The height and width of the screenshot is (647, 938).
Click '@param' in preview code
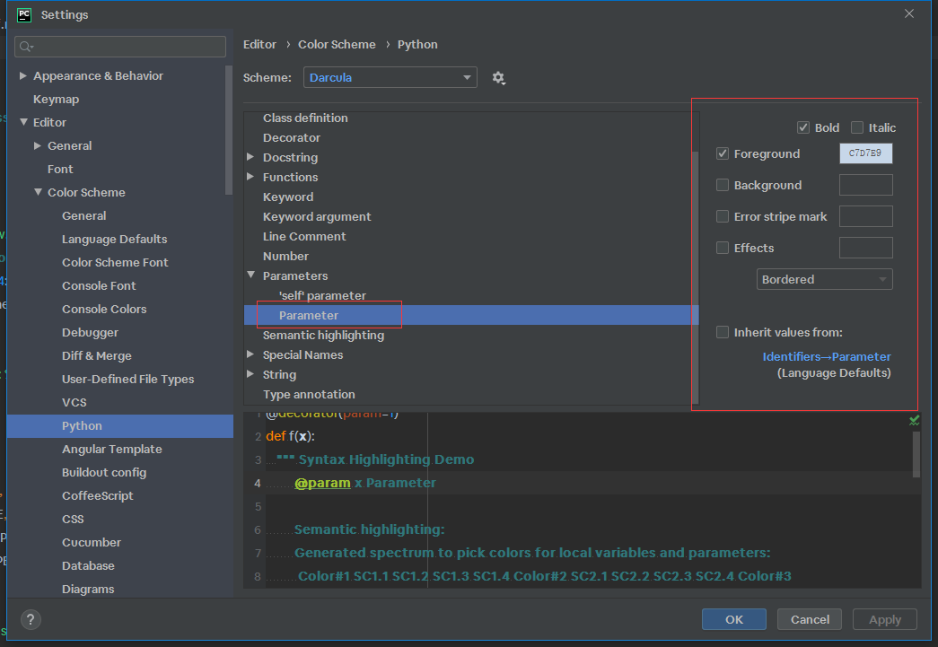322,483
